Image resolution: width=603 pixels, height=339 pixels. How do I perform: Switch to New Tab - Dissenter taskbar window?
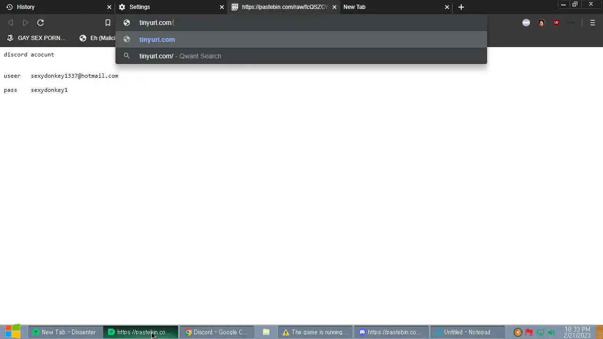click(65, 332)
